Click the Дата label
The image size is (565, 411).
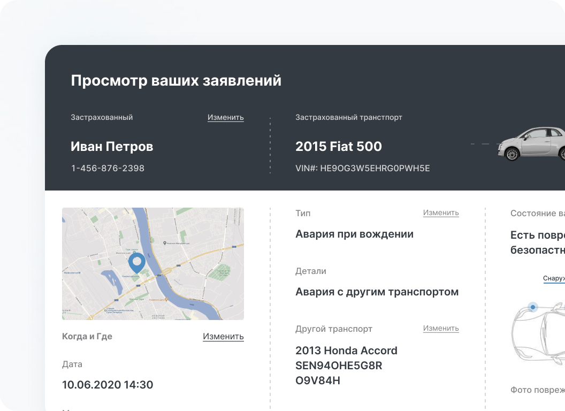[x=72, y=364]
